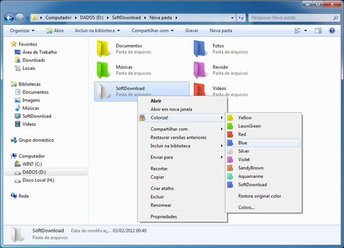This screenshot has width=344, height=248.
Task: Select DADOS (D:) in navigation pane
Action: coord(46,172)
